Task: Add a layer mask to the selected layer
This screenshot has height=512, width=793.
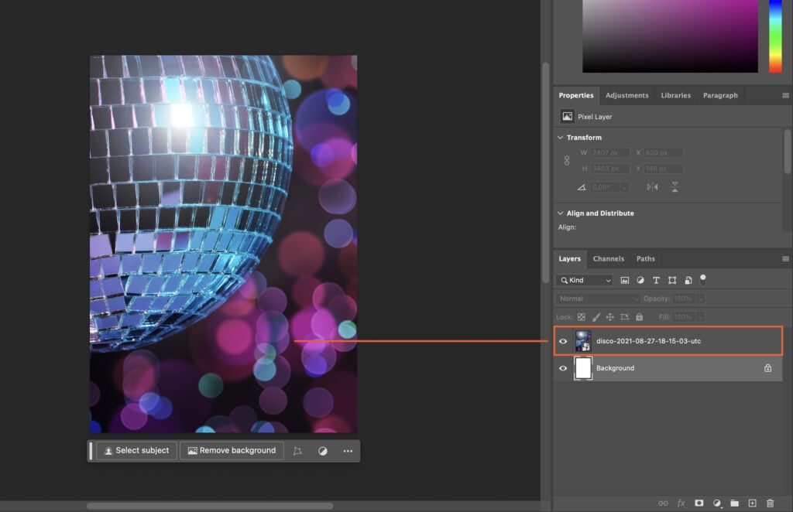Action: pos(699,503)
